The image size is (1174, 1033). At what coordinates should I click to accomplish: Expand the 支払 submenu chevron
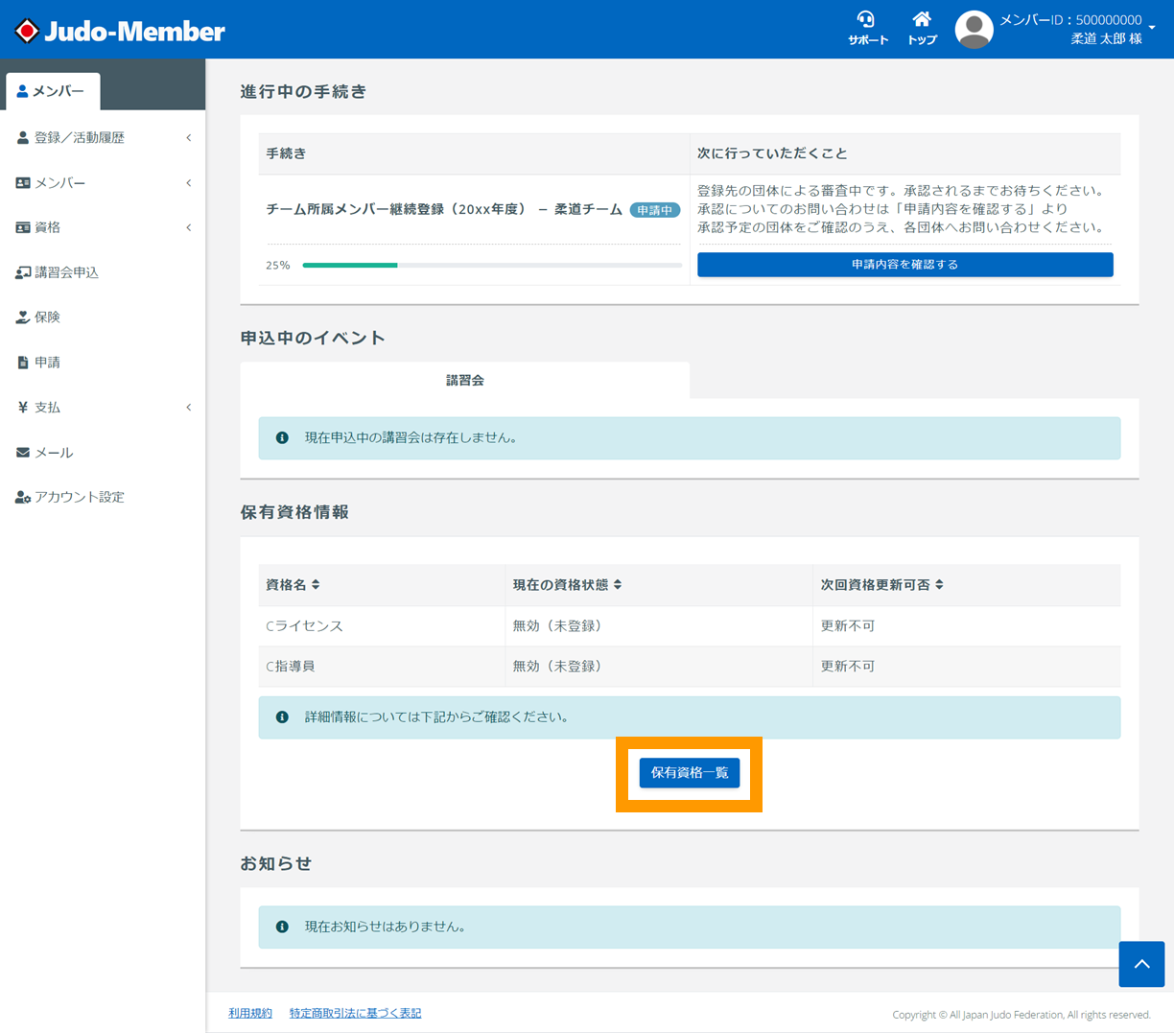188,408
